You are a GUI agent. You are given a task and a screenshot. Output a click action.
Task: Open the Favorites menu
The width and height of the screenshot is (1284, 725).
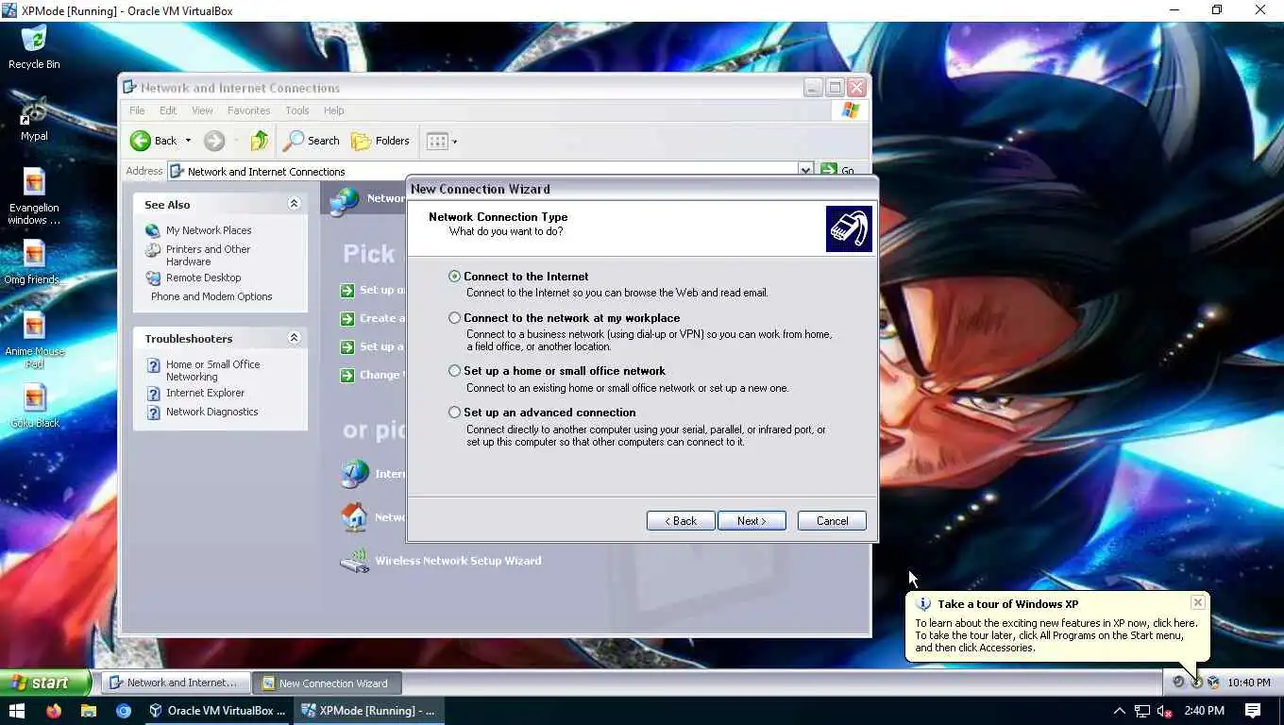[248, 110]
